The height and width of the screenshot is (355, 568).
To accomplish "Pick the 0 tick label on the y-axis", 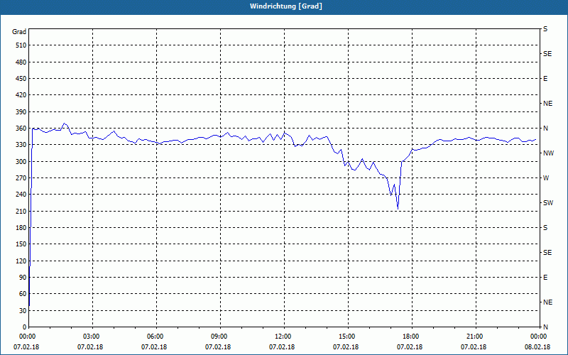I will (x=25, y=327).
